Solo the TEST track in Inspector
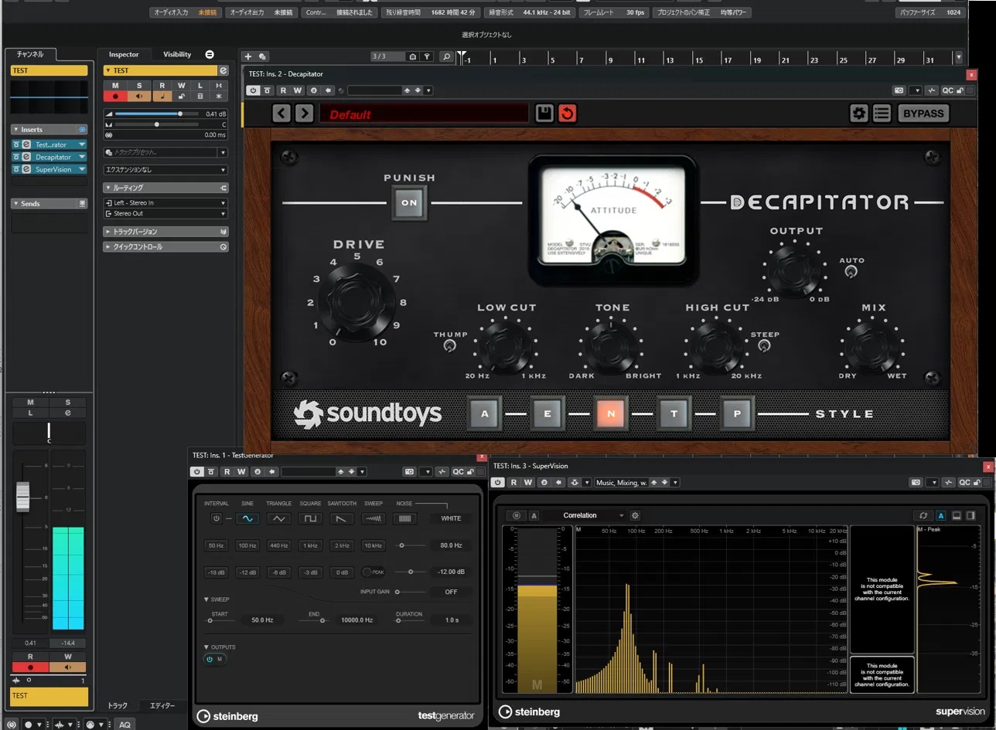This screenshot has width=996, height=730. coord(139,85)
